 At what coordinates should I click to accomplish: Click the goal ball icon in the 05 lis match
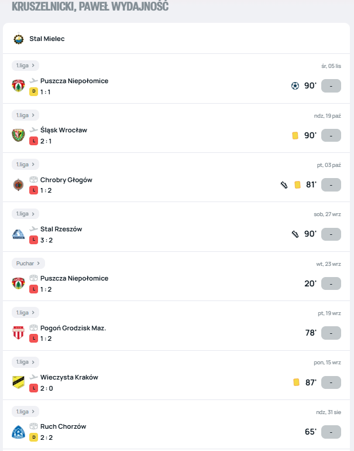295,86
